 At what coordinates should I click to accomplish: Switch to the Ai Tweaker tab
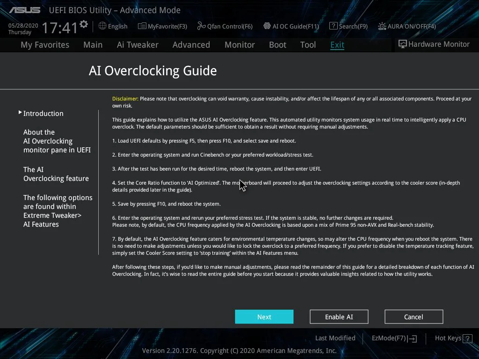click(138, 45)
